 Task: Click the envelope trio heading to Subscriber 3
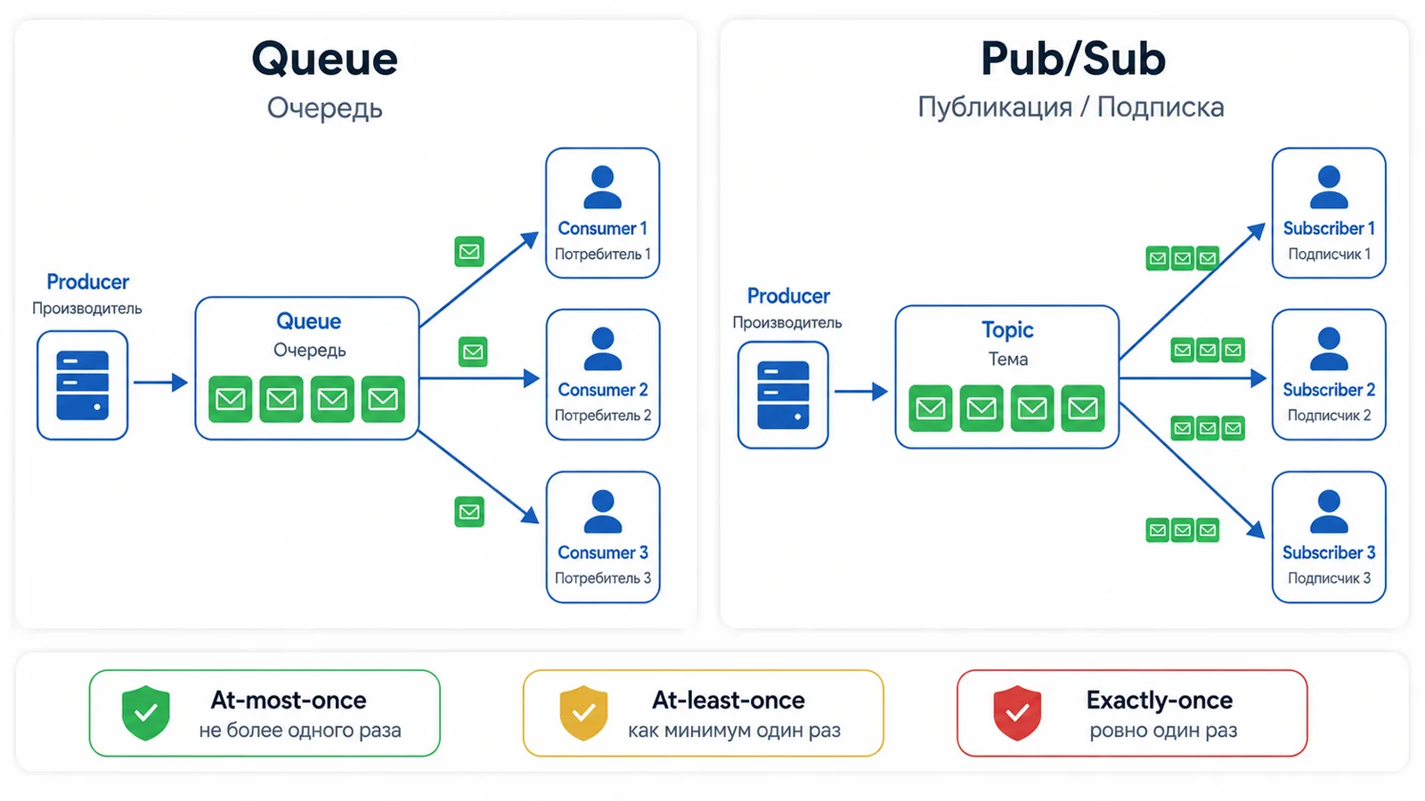(x=1182, y=530)
